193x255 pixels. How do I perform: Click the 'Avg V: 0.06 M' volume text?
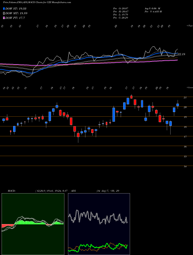pyautogui.click(x=152, y=8)
